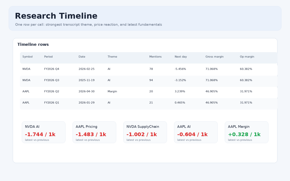This screenshot has height=181, width=290.
Task: Click 60.382% op margin in FY2026 Q3 row
Action: (x=246, y=80)
